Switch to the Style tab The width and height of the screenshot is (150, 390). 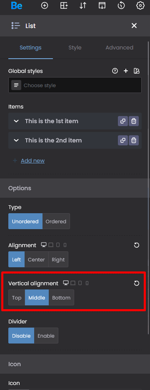(x=75, y=47)
